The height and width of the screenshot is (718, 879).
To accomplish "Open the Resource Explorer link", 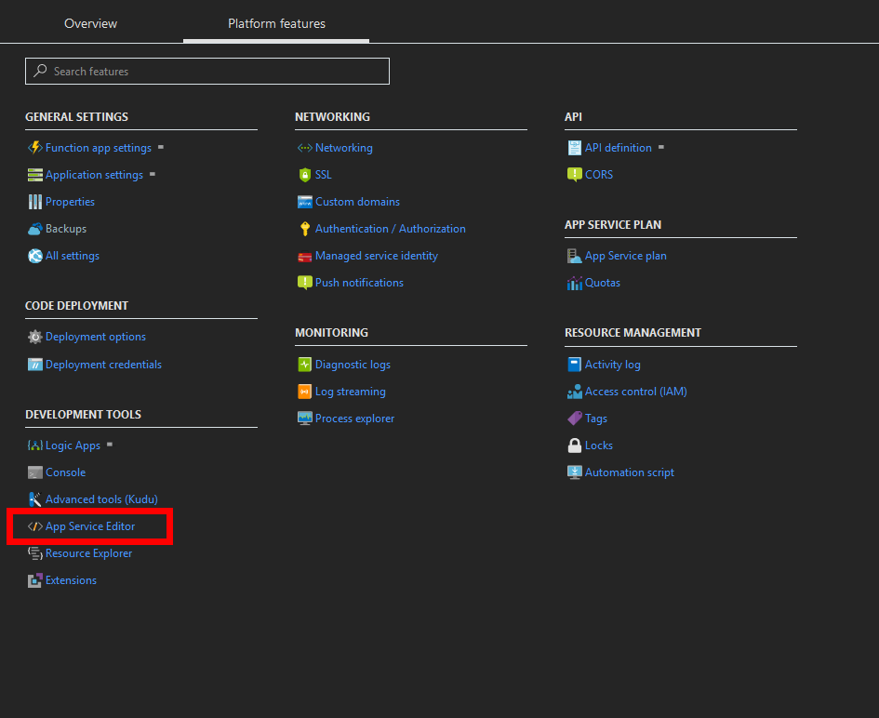I will coord(88,553).
